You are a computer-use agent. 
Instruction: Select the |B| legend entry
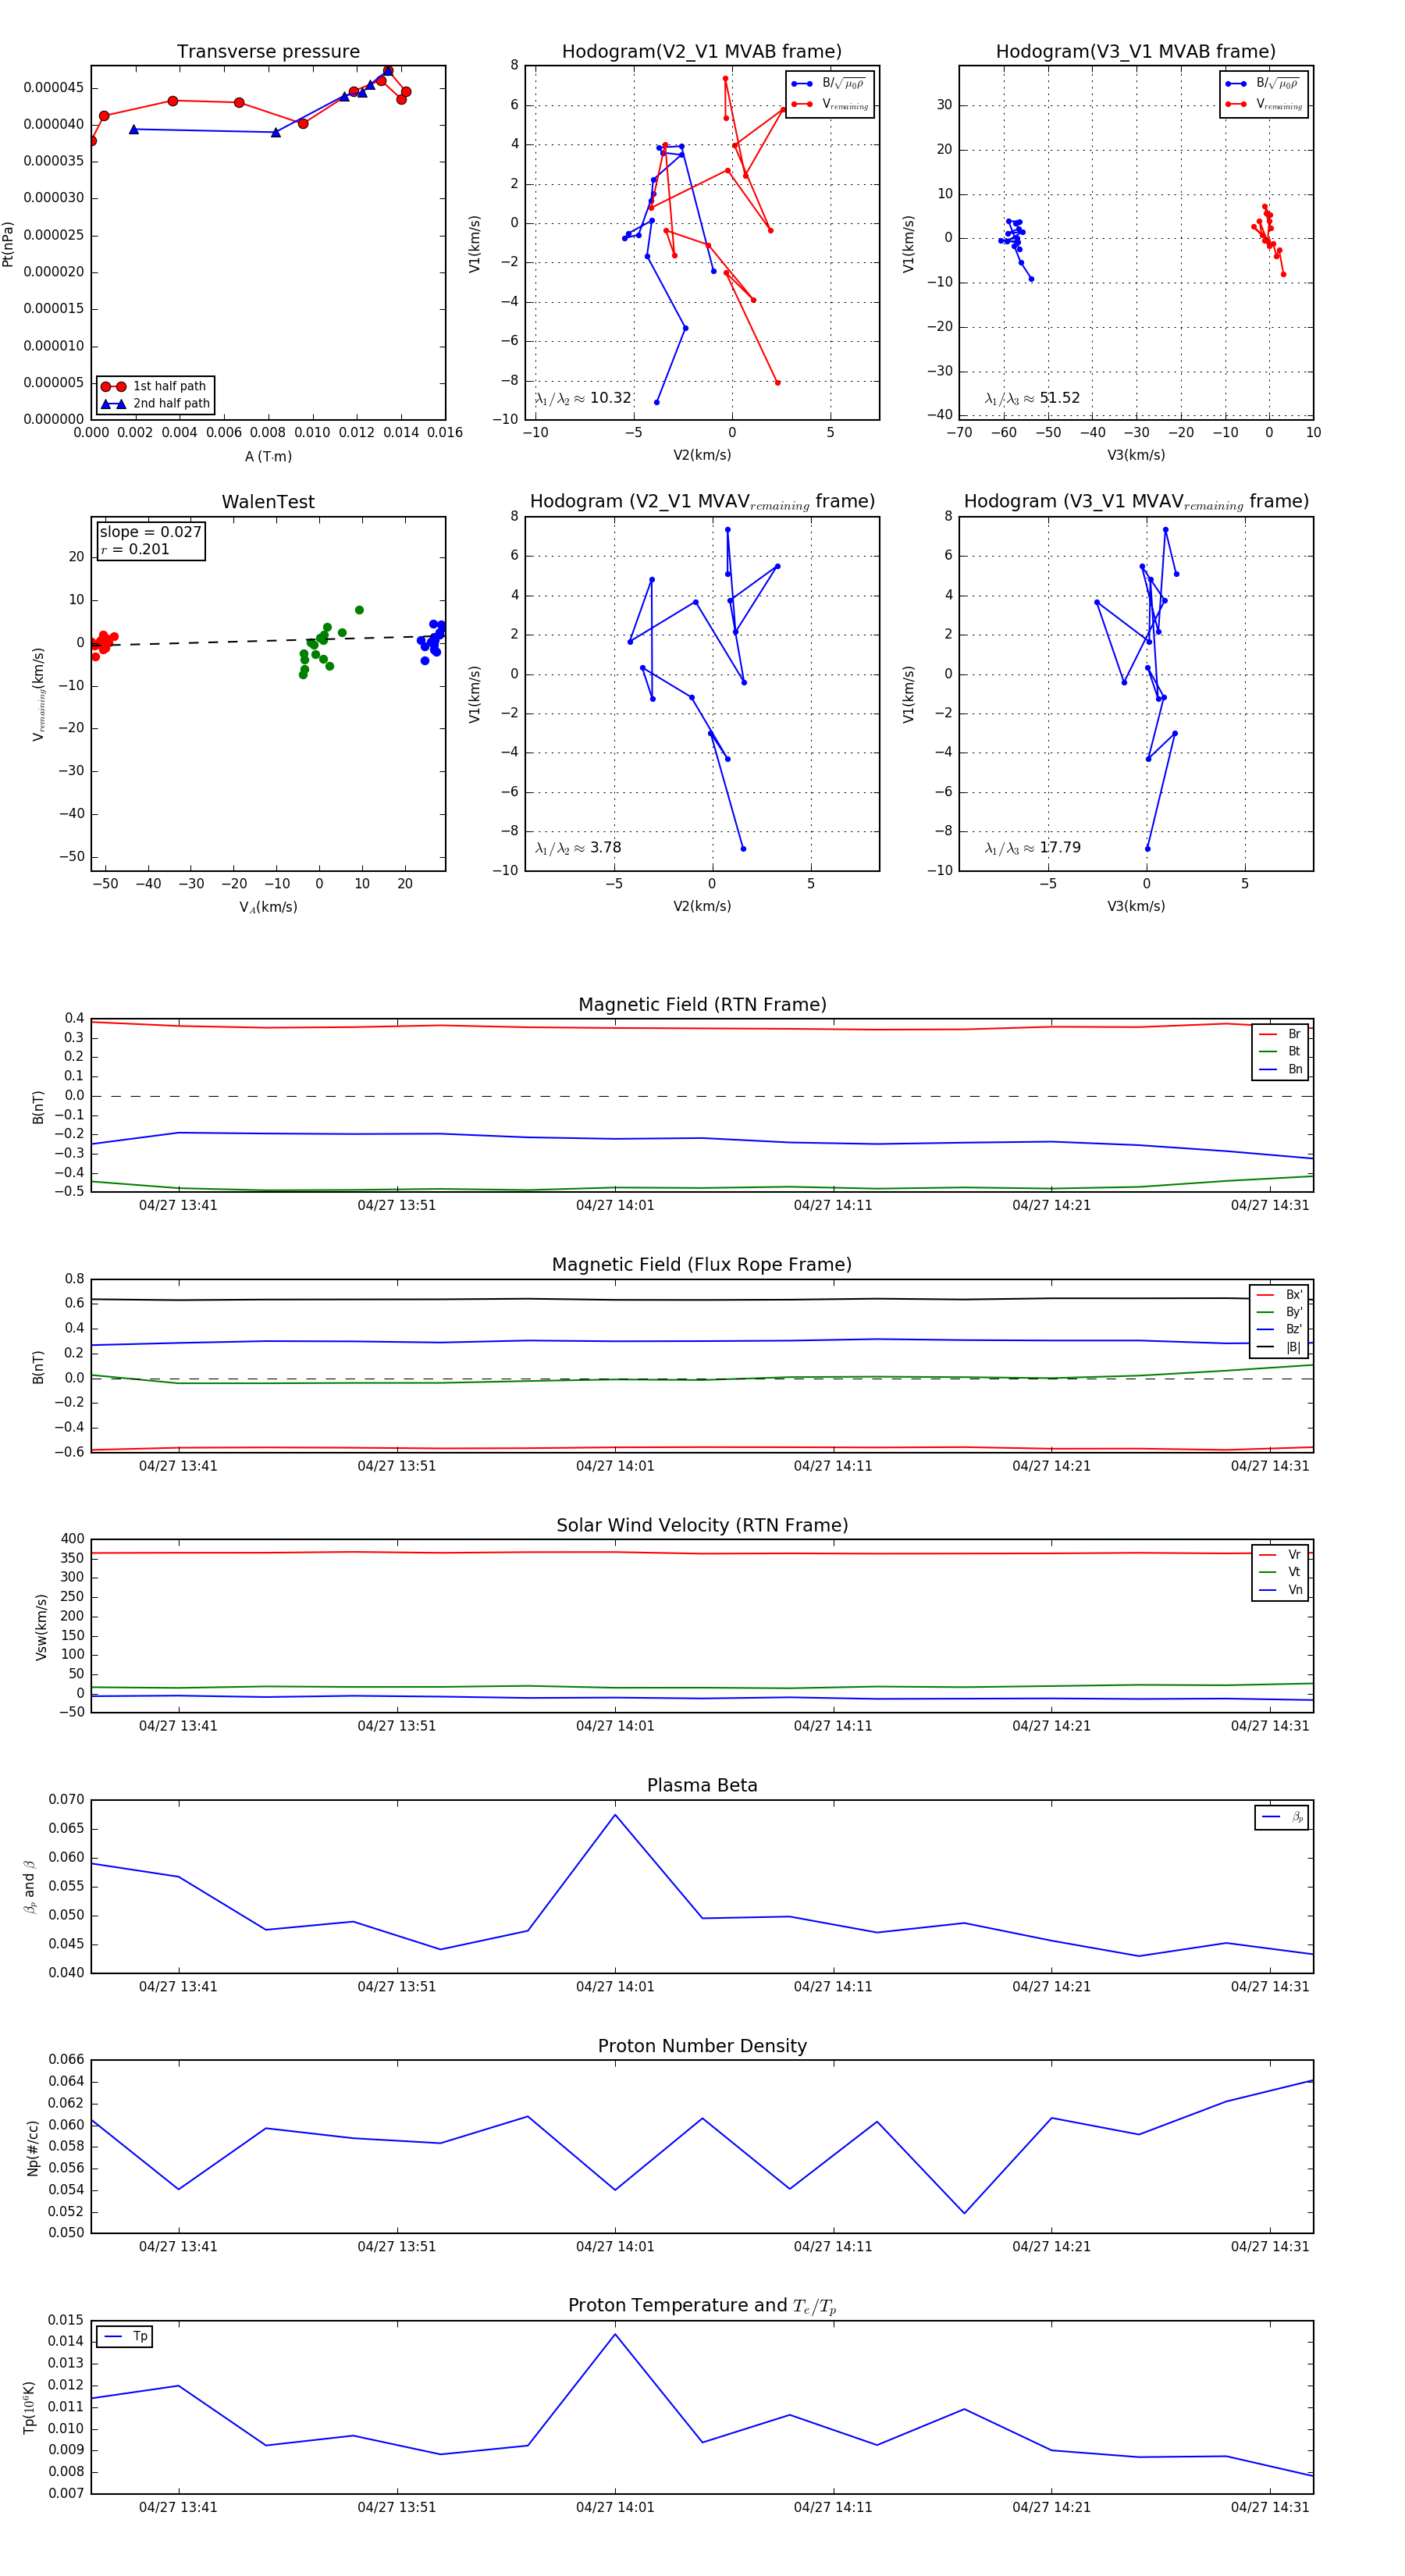tap(1280, 1347)
